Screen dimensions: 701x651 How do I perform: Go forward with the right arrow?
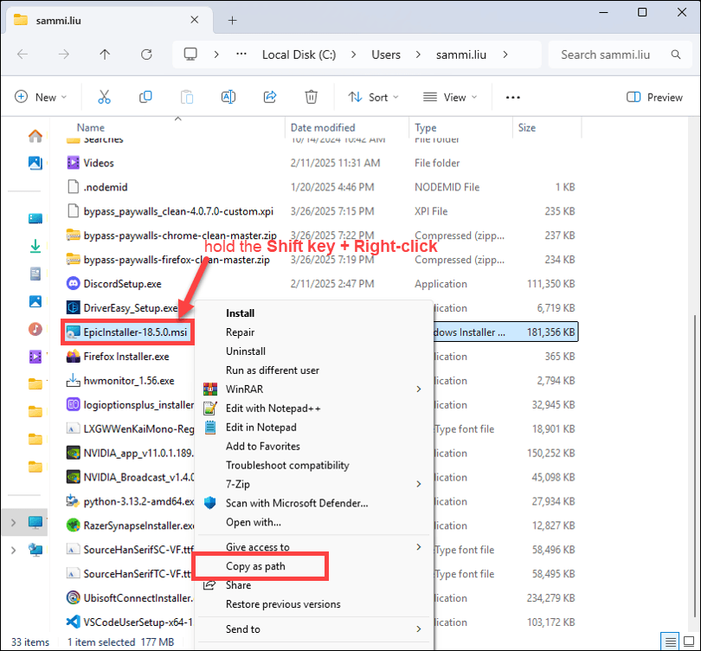(x=64, y=55)
